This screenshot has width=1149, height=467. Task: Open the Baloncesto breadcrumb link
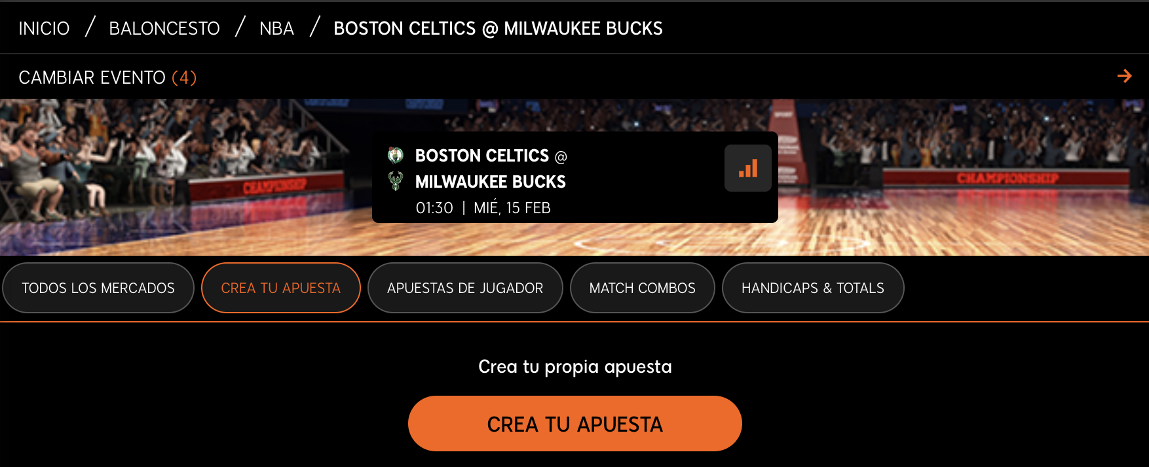164,28
